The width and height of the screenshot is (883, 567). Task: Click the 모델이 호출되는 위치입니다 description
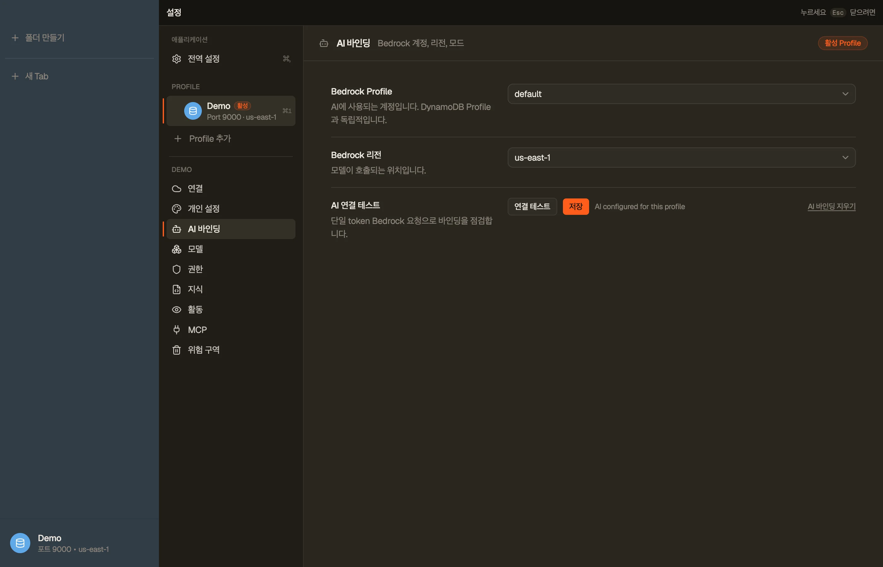(378, 170)
